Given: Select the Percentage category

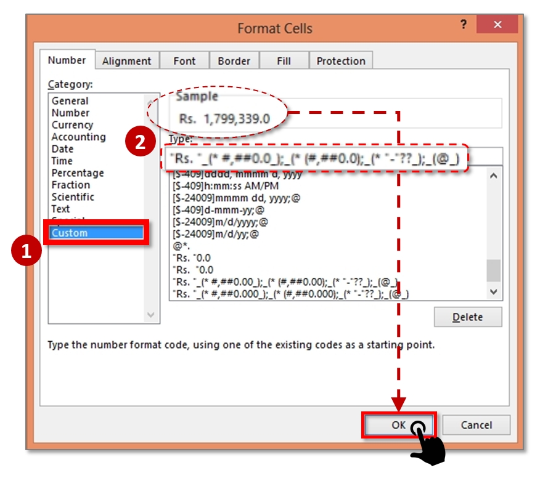Looking at the screenshot, I should (80, 173).
